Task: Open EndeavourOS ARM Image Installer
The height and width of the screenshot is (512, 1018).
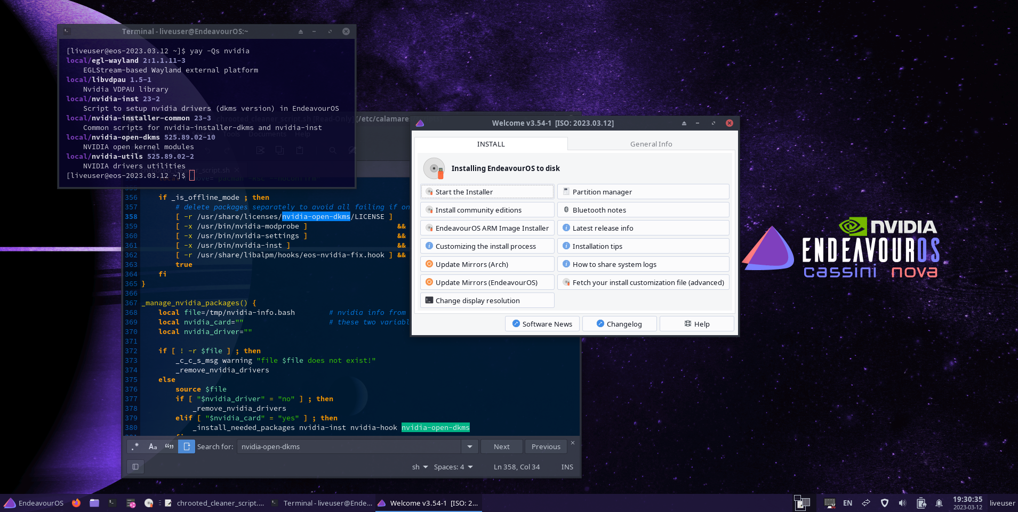Action: 487,228
